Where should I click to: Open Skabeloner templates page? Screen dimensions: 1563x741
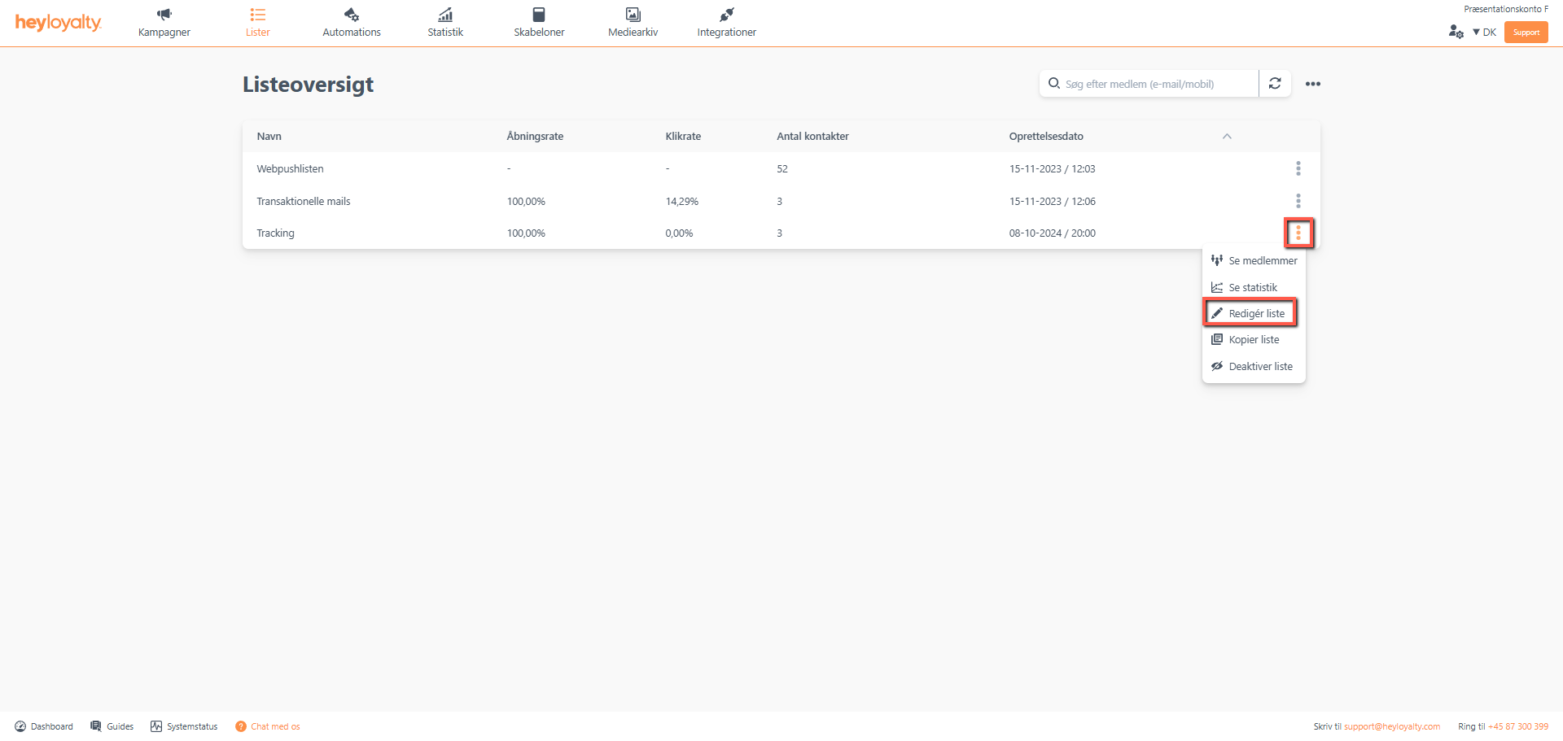click(539, 23)
